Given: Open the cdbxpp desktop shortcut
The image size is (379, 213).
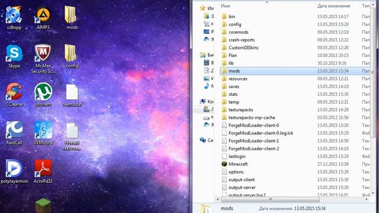Looking at the screenshot, I should [x=14, y=18].
